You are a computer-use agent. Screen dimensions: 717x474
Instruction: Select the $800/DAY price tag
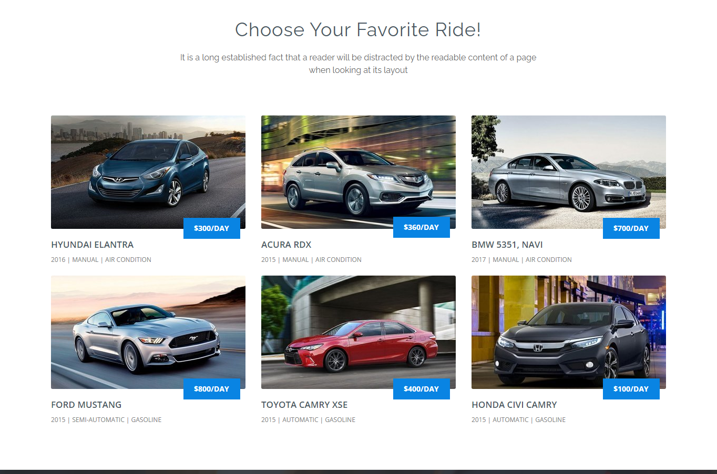[x=211, y=389]
